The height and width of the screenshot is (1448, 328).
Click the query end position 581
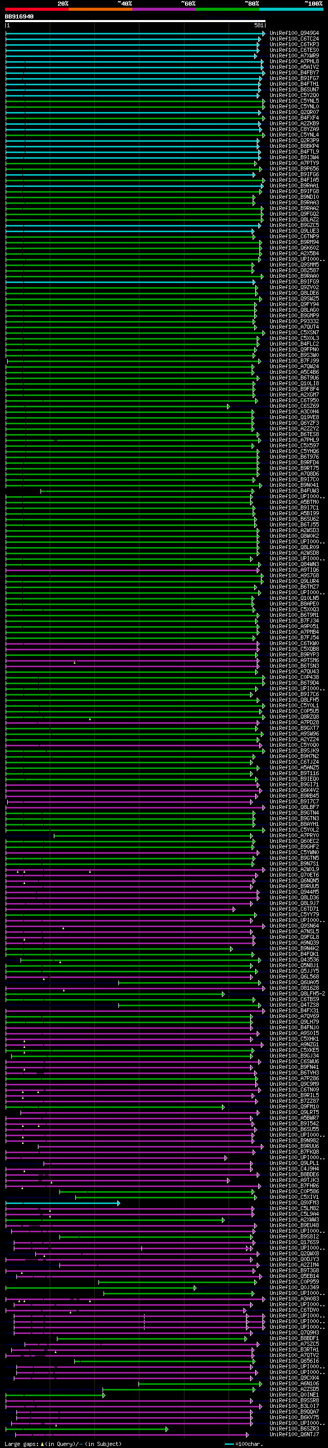click(258, 25)
